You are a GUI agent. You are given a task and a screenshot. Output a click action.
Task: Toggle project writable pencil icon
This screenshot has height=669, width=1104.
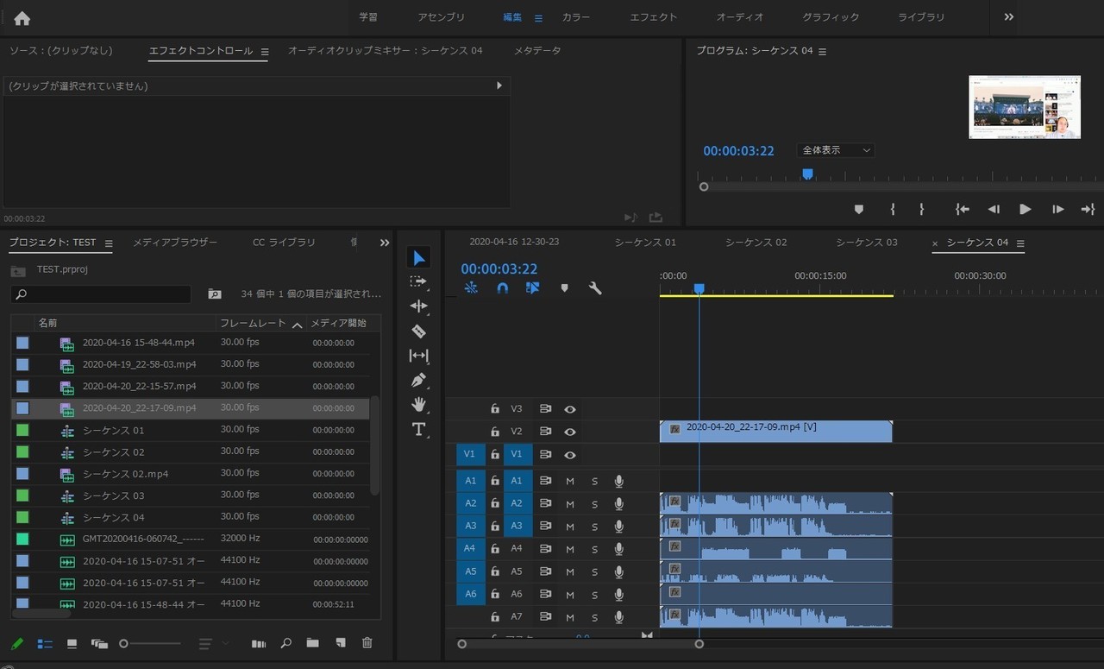[17, 644]
